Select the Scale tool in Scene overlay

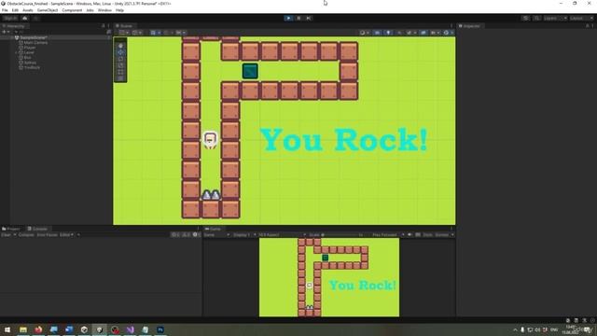(x=120, y=65)
